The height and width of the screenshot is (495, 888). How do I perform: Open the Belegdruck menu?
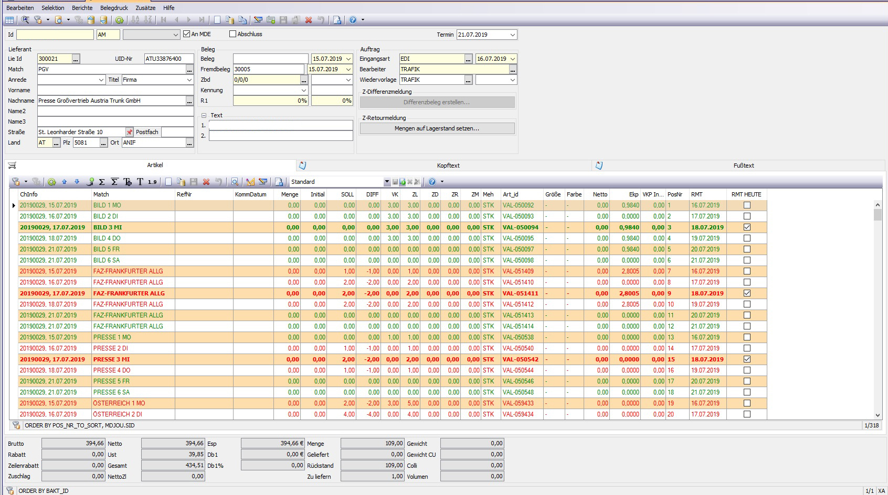click(114, 8)
